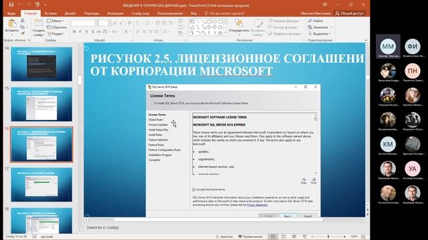The width and height of the screenshot is (428, 240).
Task: Switch to the Слайд-шоу ribbon tab
Action: pyautogui.click(x=140, y=13)
